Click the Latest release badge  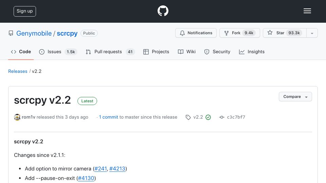pos(87,101)
